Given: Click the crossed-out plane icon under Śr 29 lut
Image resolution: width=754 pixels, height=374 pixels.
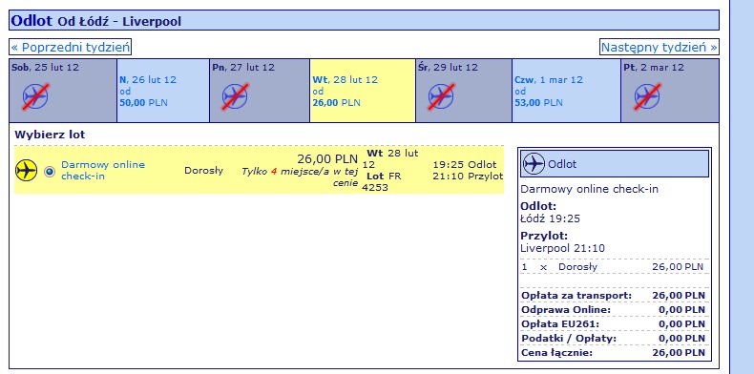Looking at the screenshot, I should coord(441,96).
